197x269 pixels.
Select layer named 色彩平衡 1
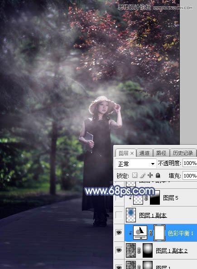[180, 233]
